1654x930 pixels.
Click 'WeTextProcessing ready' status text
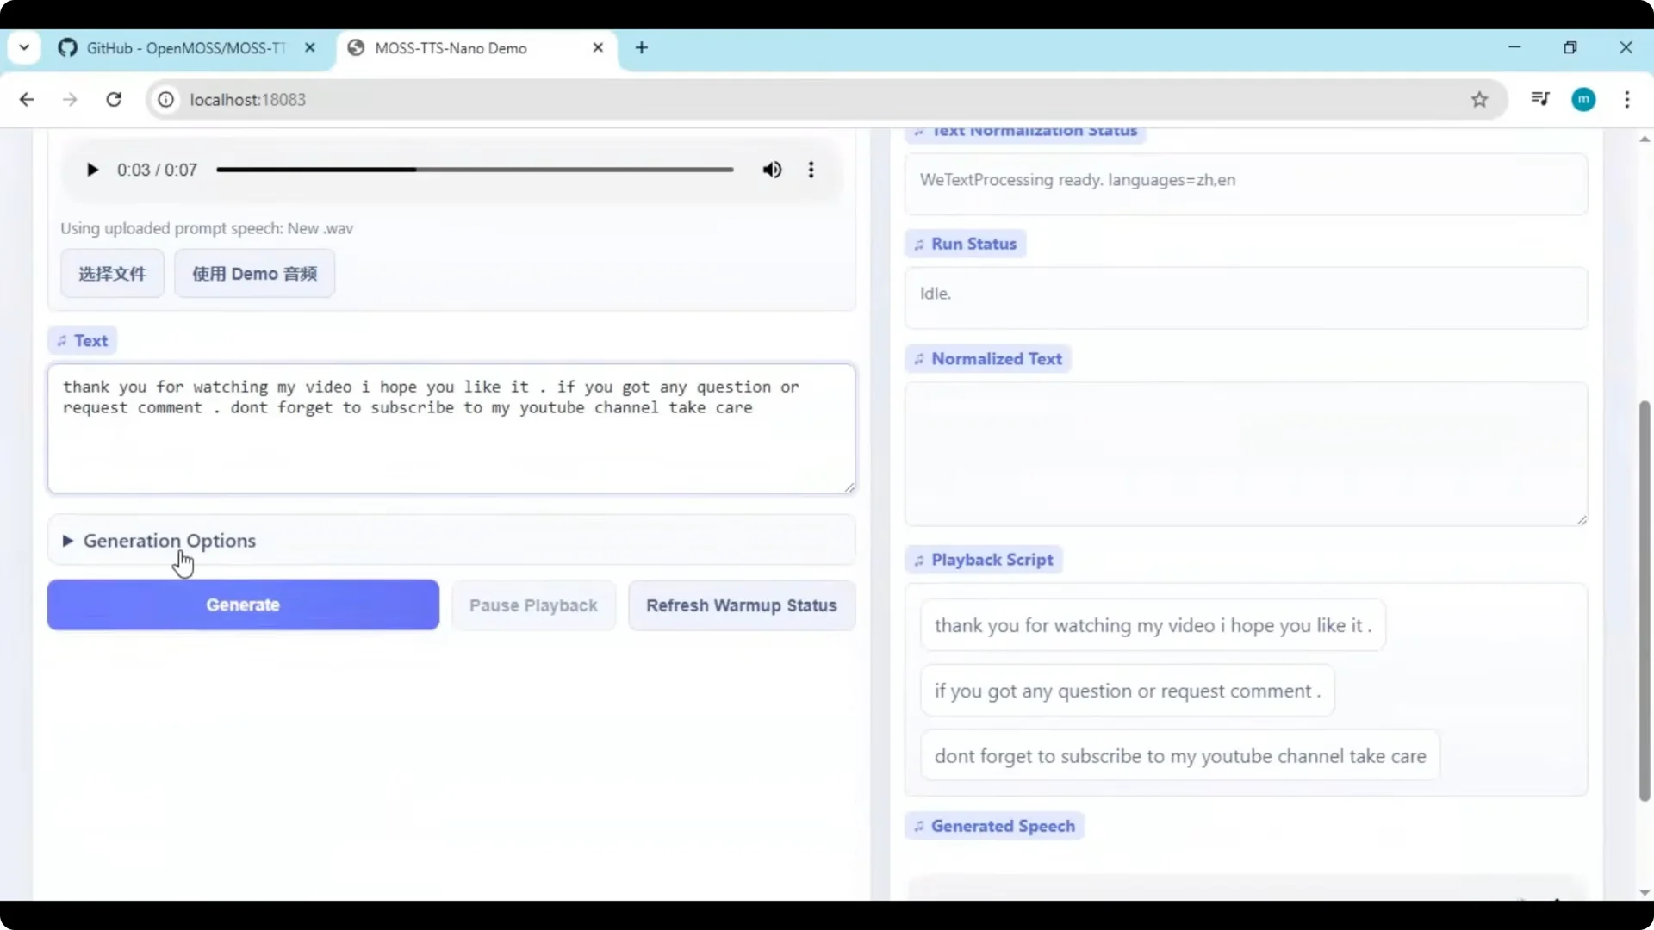pyautogui.click(x=1078, y=180)
